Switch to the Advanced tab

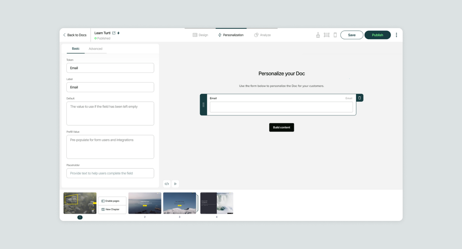coord(95,49)
